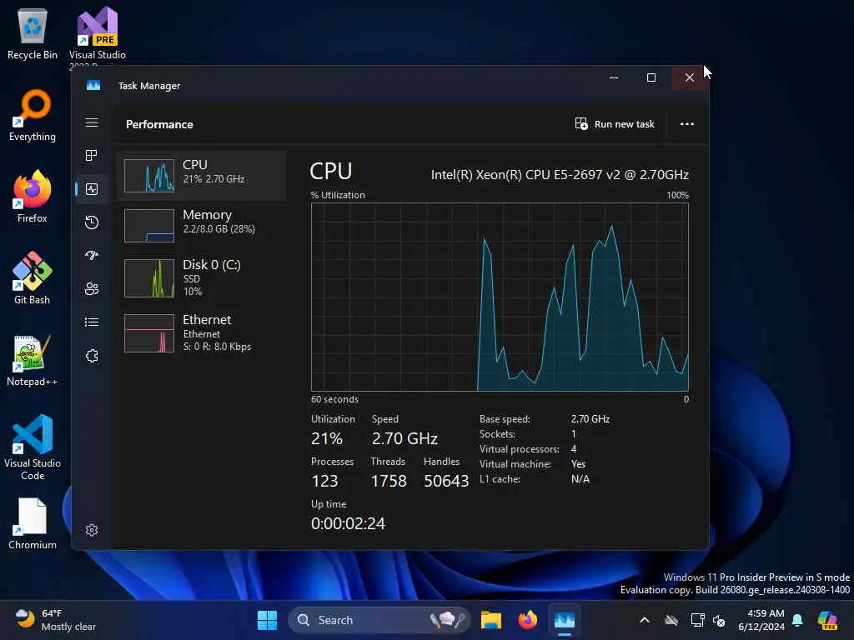Open App history page in sidebar

pos(92,222)
